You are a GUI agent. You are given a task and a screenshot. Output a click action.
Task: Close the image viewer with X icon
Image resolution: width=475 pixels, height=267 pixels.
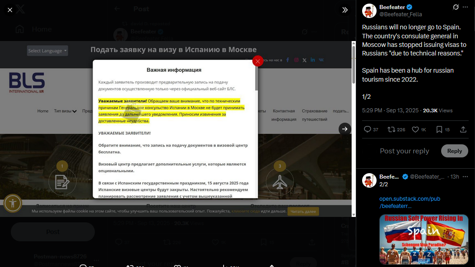point(10,10)
